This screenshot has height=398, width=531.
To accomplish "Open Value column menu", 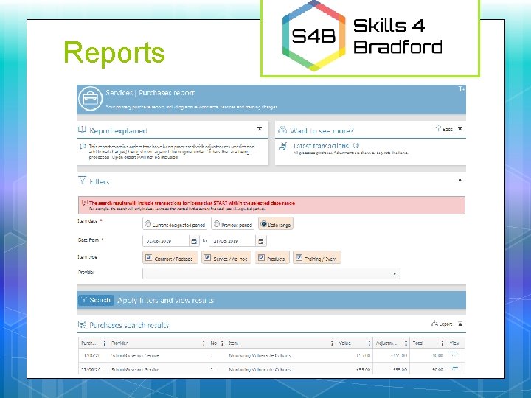I will pyautogui.click(x=369, y=343).
